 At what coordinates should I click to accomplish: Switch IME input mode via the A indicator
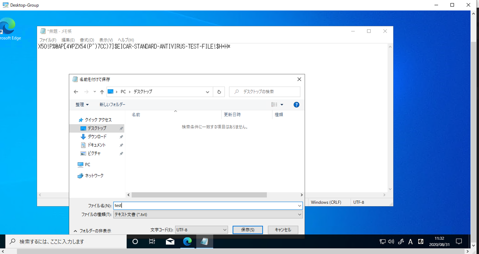click(x=411, y=242)
